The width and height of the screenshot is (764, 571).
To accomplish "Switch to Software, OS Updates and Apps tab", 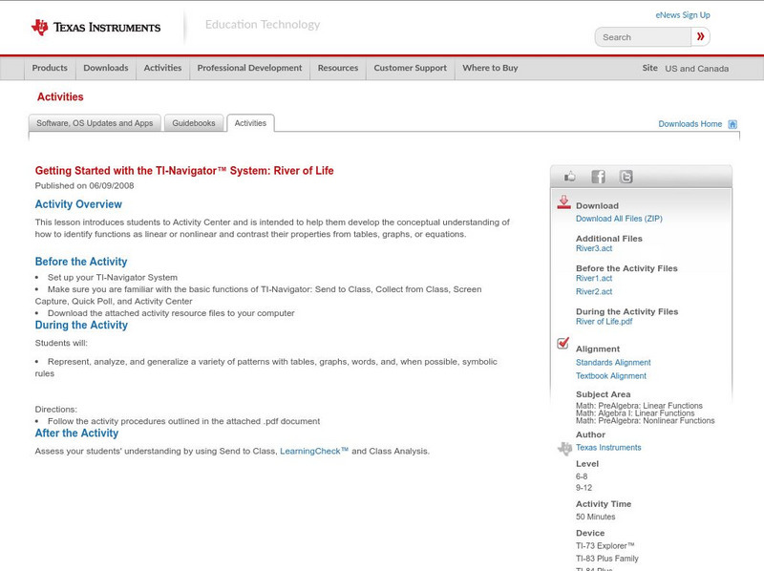I will [x=95, y=123].
